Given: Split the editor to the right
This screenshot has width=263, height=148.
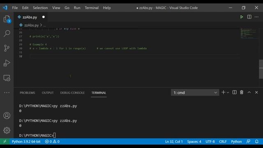Looking at the screenshot, I should [x=249, y=17].
